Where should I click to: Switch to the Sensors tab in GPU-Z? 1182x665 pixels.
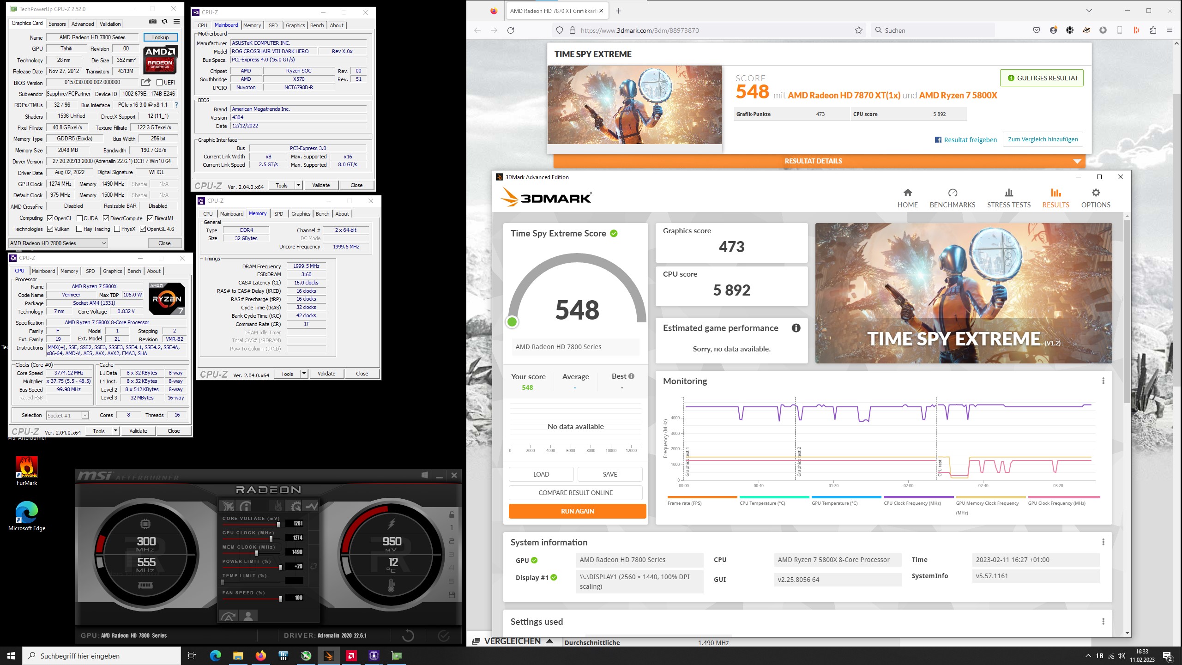pos(57,24)
